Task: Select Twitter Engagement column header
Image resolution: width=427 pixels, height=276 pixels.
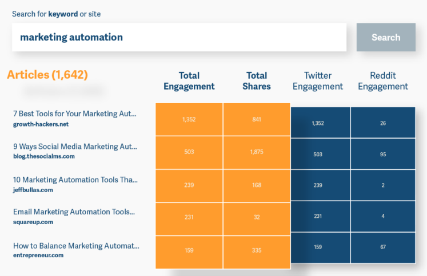Action: (x=317, y=81)
